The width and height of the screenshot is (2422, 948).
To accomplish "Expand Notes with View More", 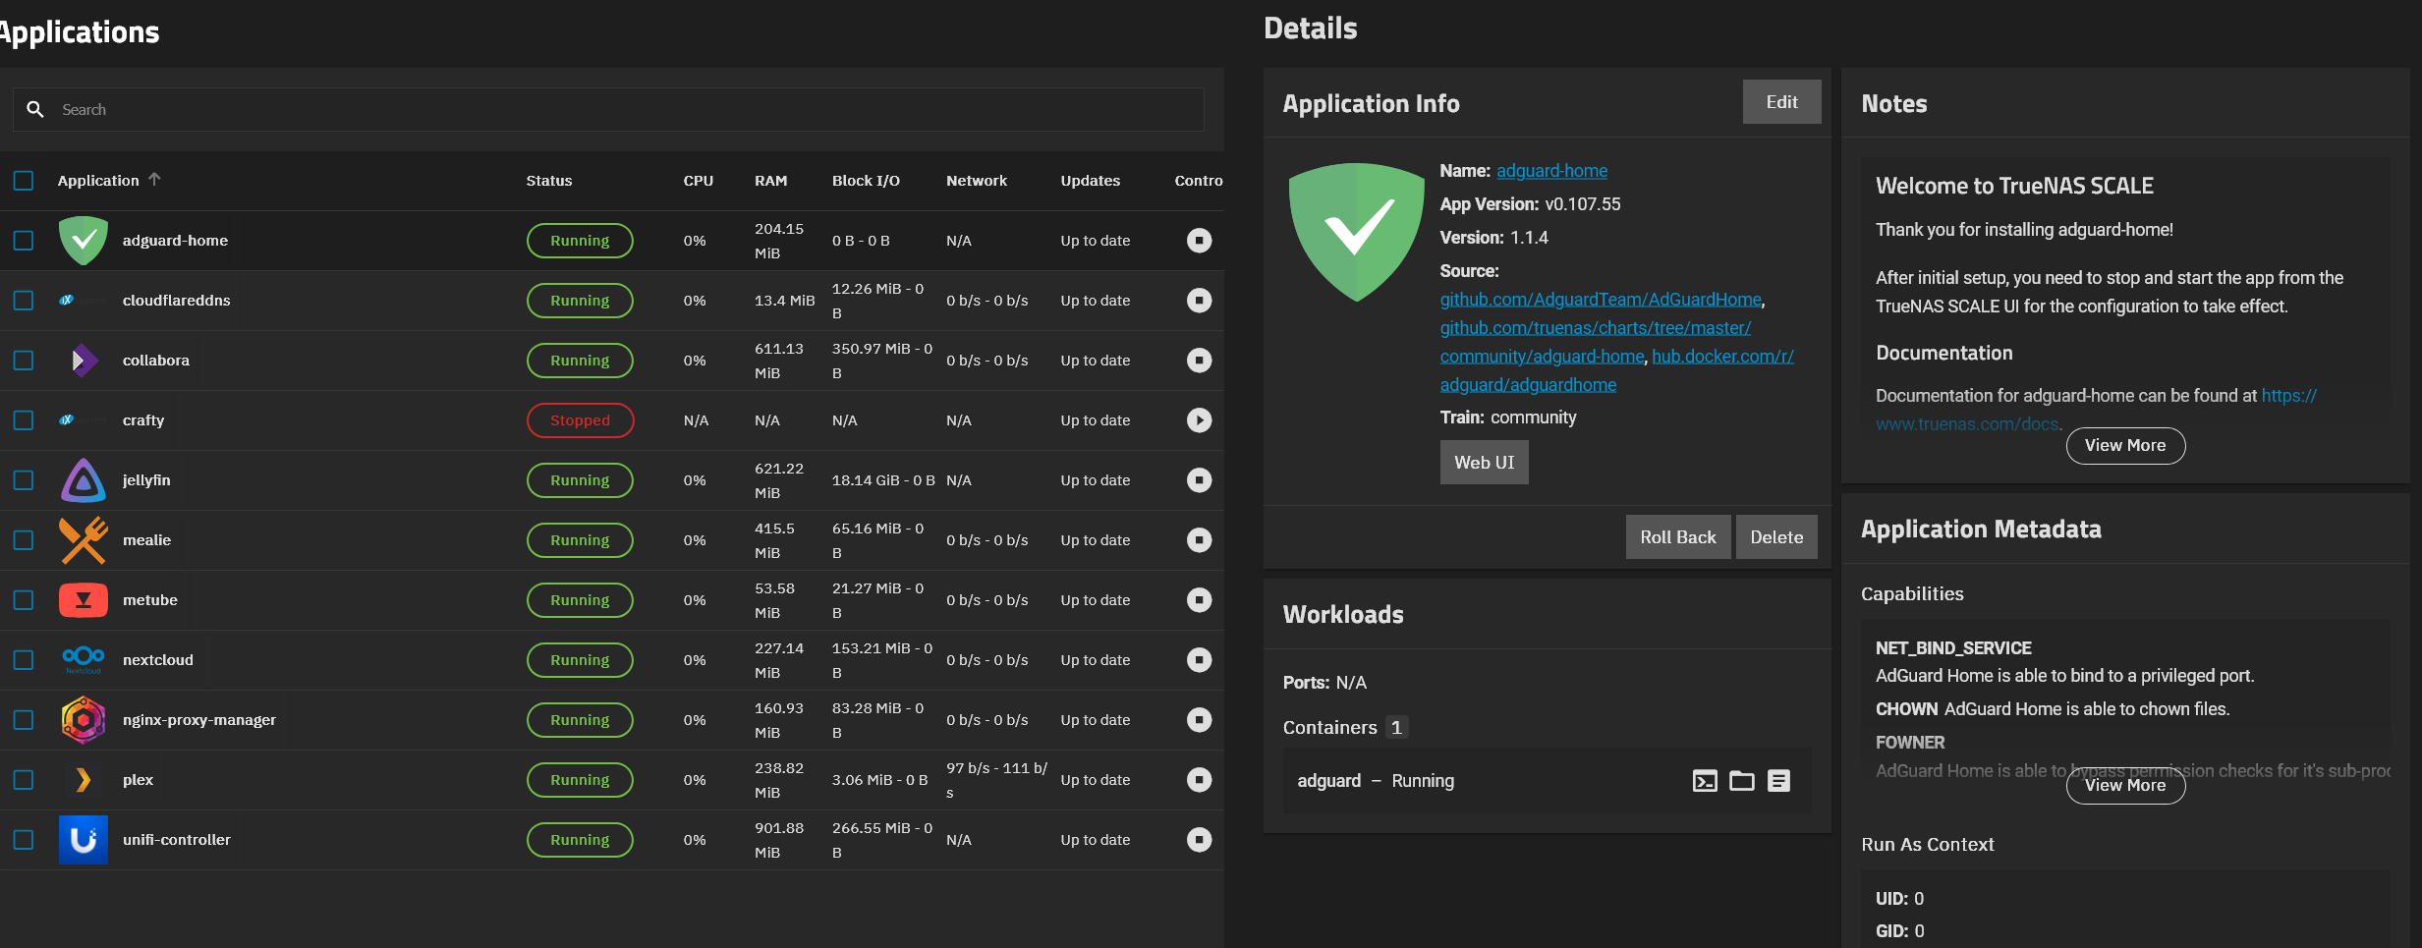I will tap(2125, 446).
